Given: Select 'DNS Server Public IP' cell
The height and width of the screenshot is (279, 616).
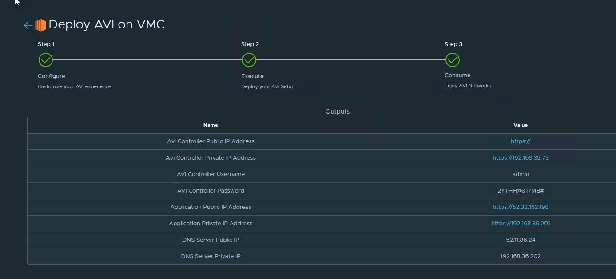Looking at the screenshot, I should point(211,240).
